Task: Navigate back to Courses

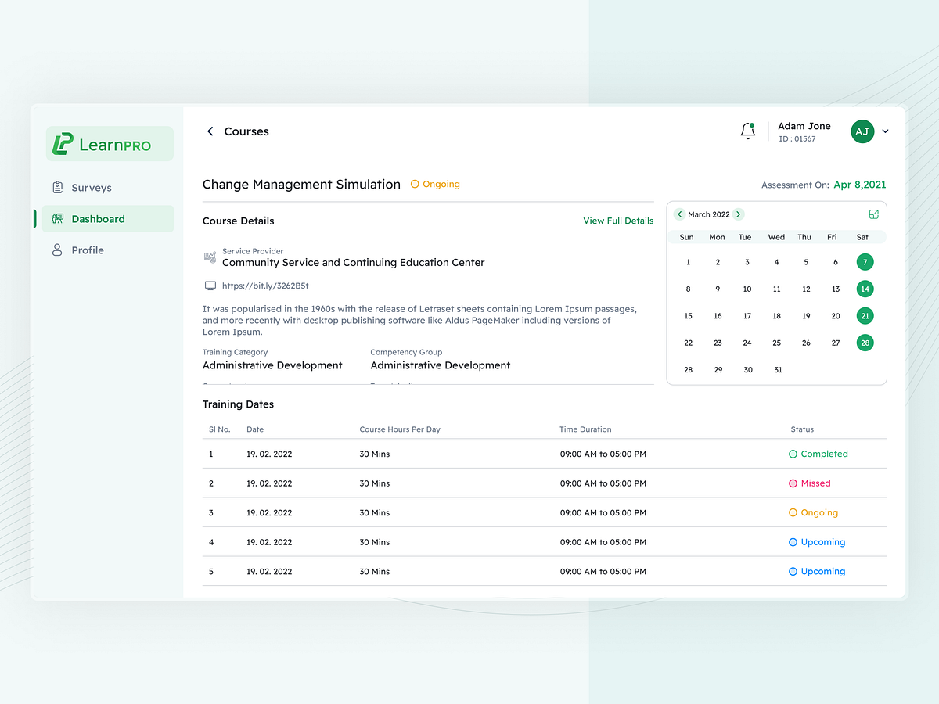Action: tap(210, 131)
